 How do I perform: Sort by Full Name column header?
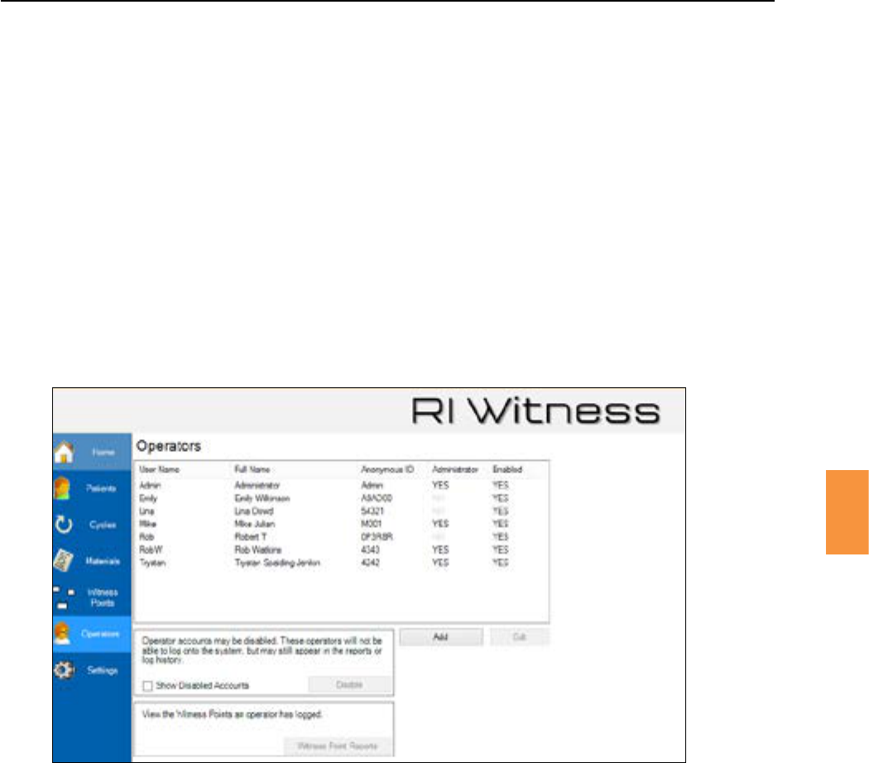[x=252, y=469]
